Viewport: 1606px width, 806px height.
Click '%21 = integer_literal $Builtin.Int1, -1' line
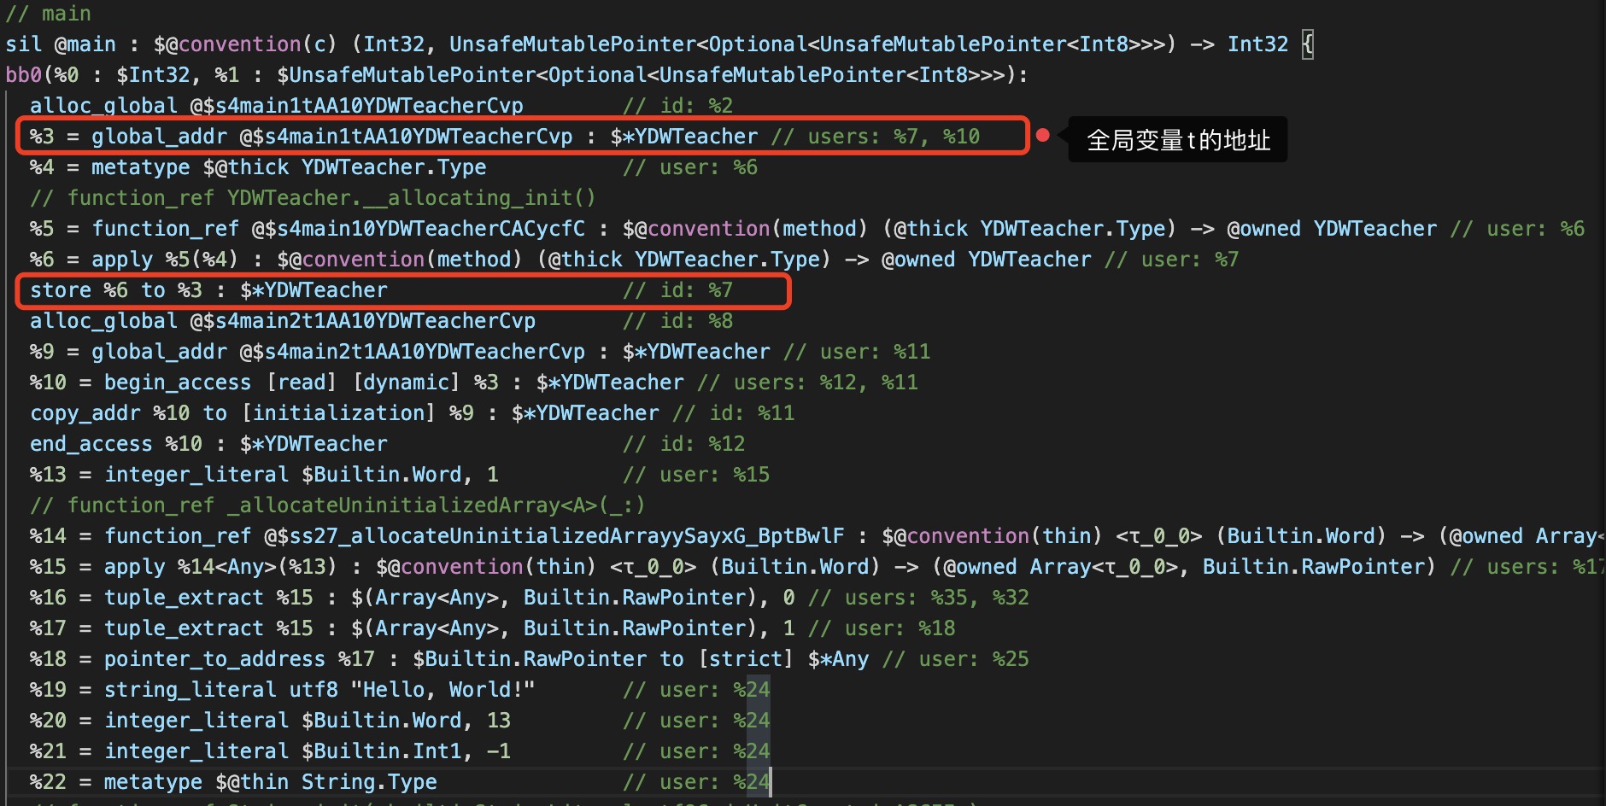[x=400, y=751]
